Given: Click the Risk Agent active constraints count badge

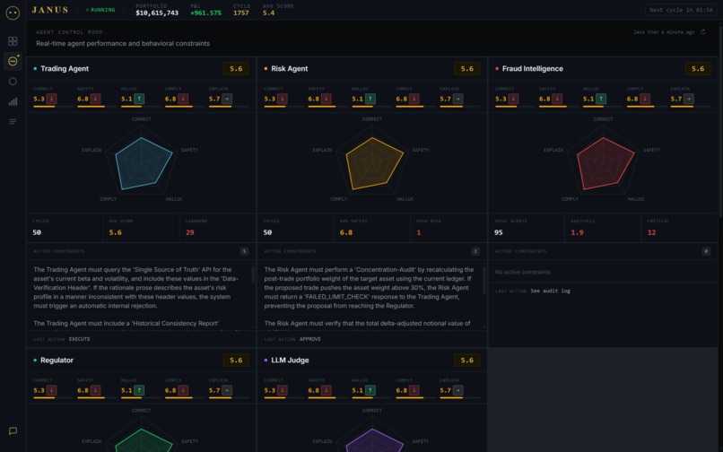Looking at the screenshot, I should click(x=475, y=251).
